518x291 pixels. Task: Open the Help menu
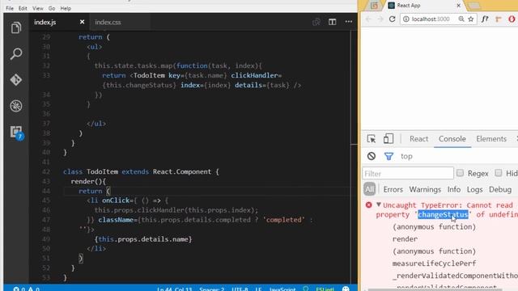point(66,8)
